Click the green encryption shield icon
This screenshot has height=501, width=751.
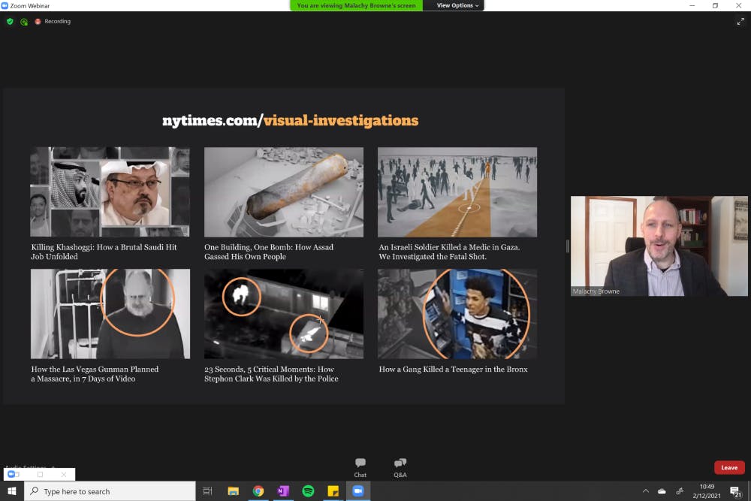(x=10, y=22)
